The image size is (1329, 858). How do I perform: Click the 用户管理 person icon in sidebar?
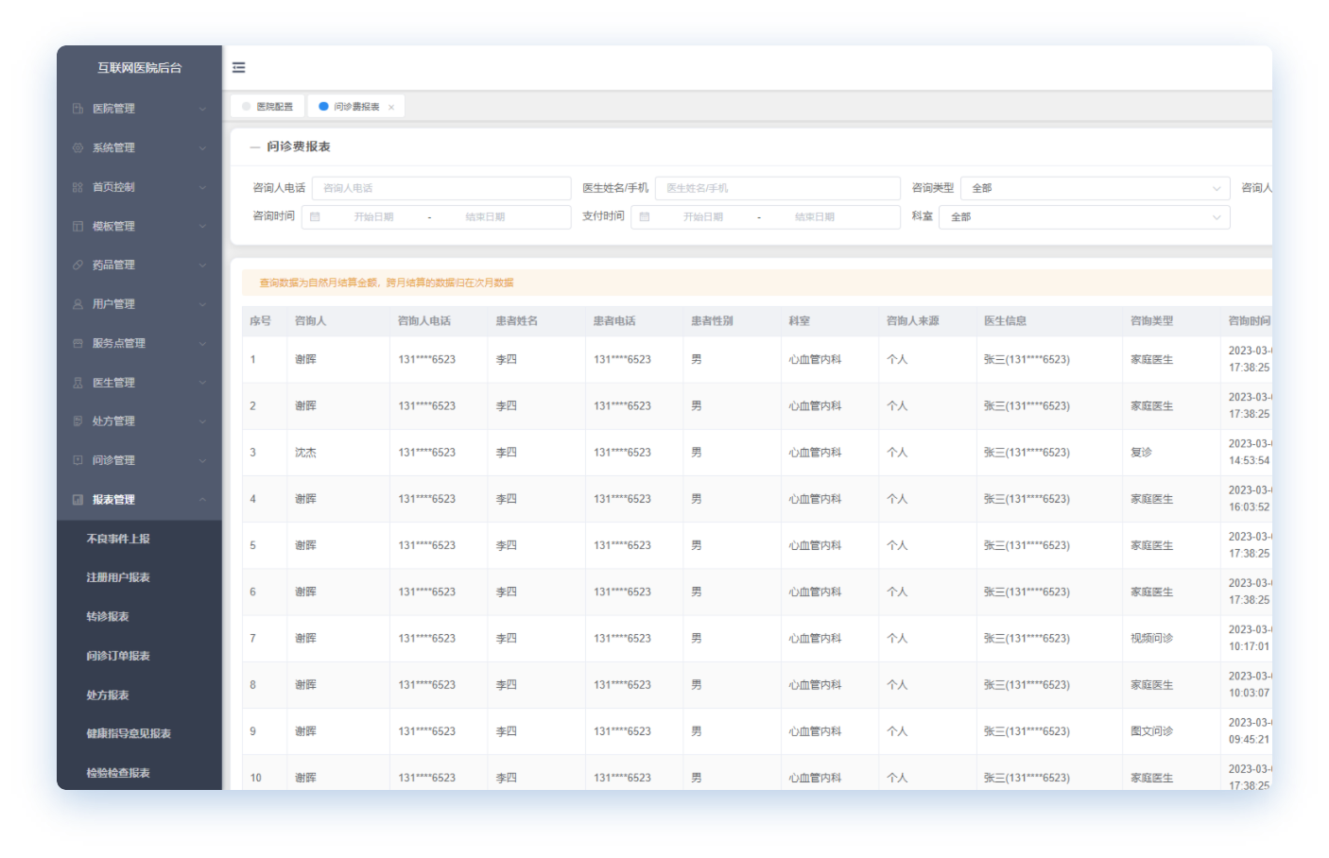pyautogui.click(x=78, y=304)
